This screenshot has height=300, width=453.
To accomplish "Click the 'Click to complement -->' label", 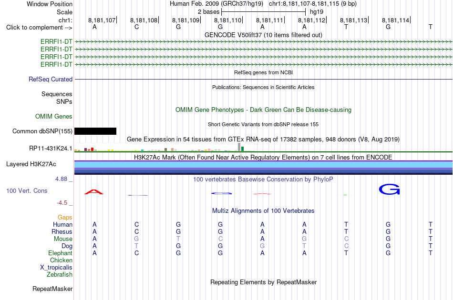I will (39, 28).
